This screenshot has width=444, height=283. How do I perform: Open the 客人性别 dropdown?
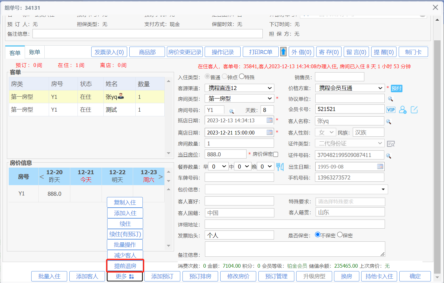tap(326, 132)
